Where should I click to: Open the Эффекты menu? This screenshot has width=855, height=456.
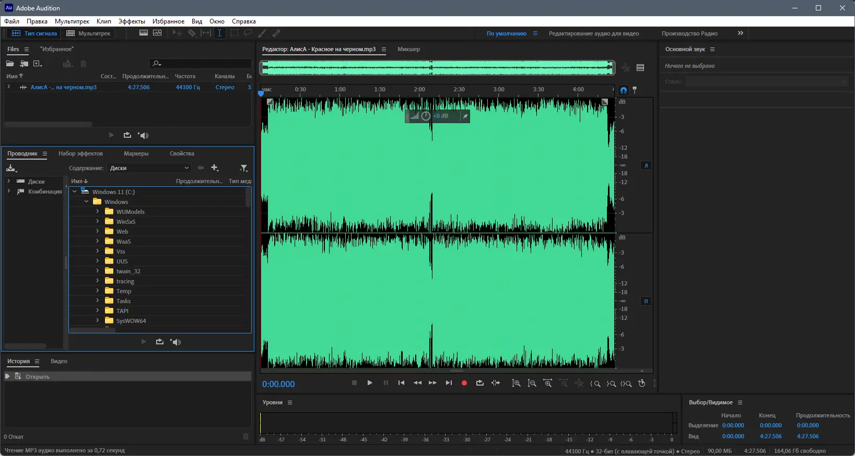(132, 21)
